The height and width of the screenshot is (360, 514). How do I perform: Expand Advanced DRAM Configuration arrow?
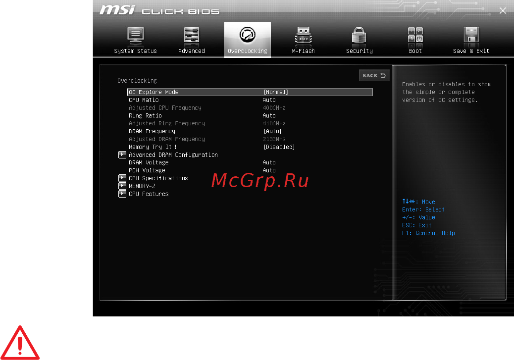(x=122, y=155)
